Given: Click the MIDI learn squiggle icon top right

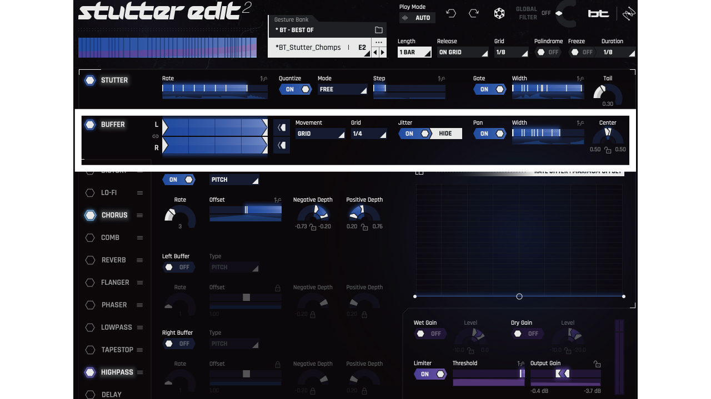Looking at the screenshot, I should point(628,13).
